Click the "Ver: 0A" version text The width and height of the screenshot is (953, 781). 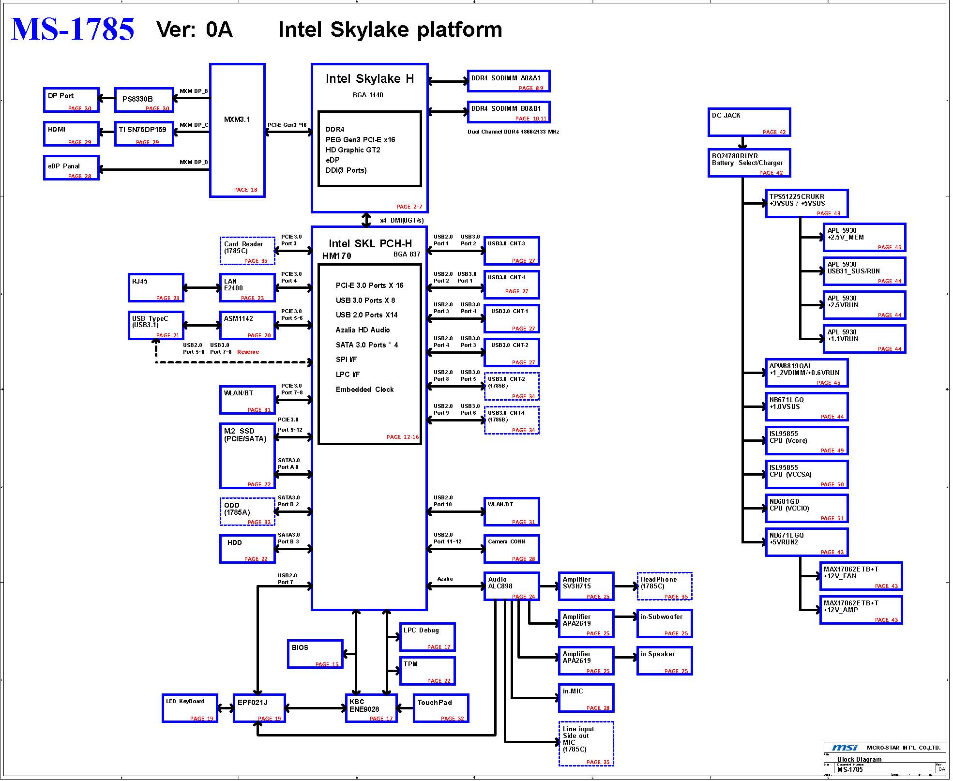pyautogui.click(x=195, y=30)
